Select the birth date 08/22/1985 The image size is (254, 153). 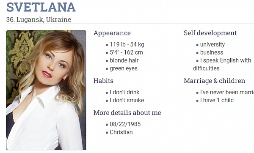point(125,124)
